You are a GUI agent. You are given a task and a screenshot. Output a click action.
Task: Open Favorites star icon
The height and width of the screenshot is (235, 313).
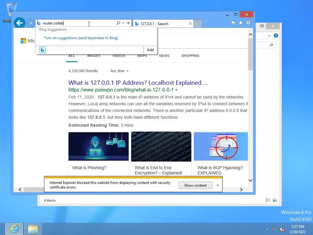tap(241, 23)
